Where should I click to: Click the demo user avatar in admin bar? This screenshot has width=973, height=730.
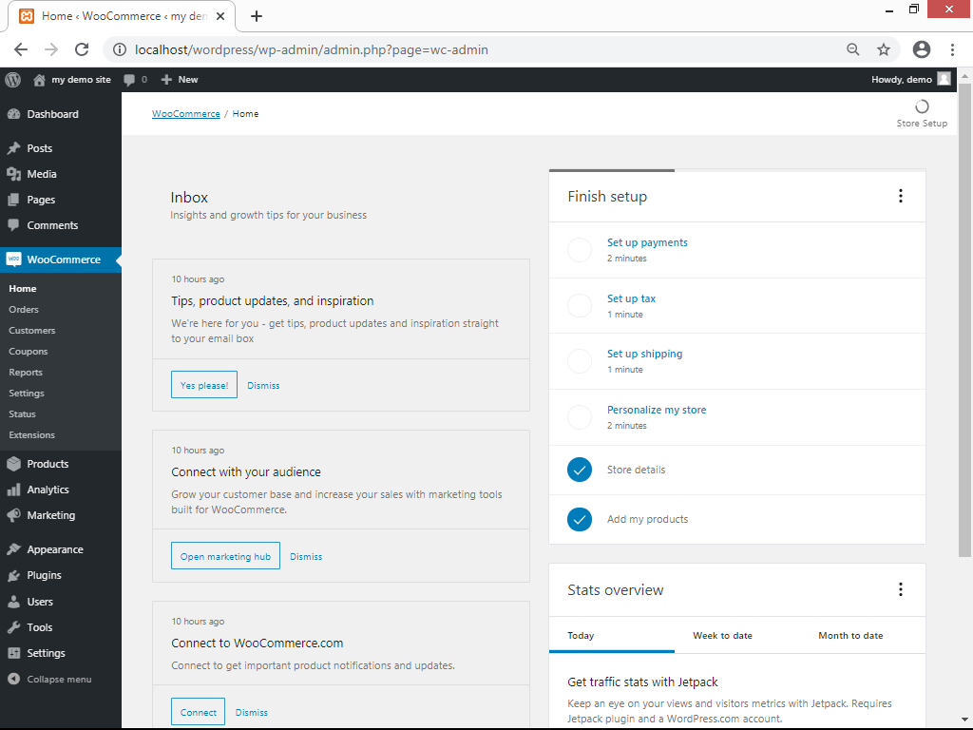point(944,79)
